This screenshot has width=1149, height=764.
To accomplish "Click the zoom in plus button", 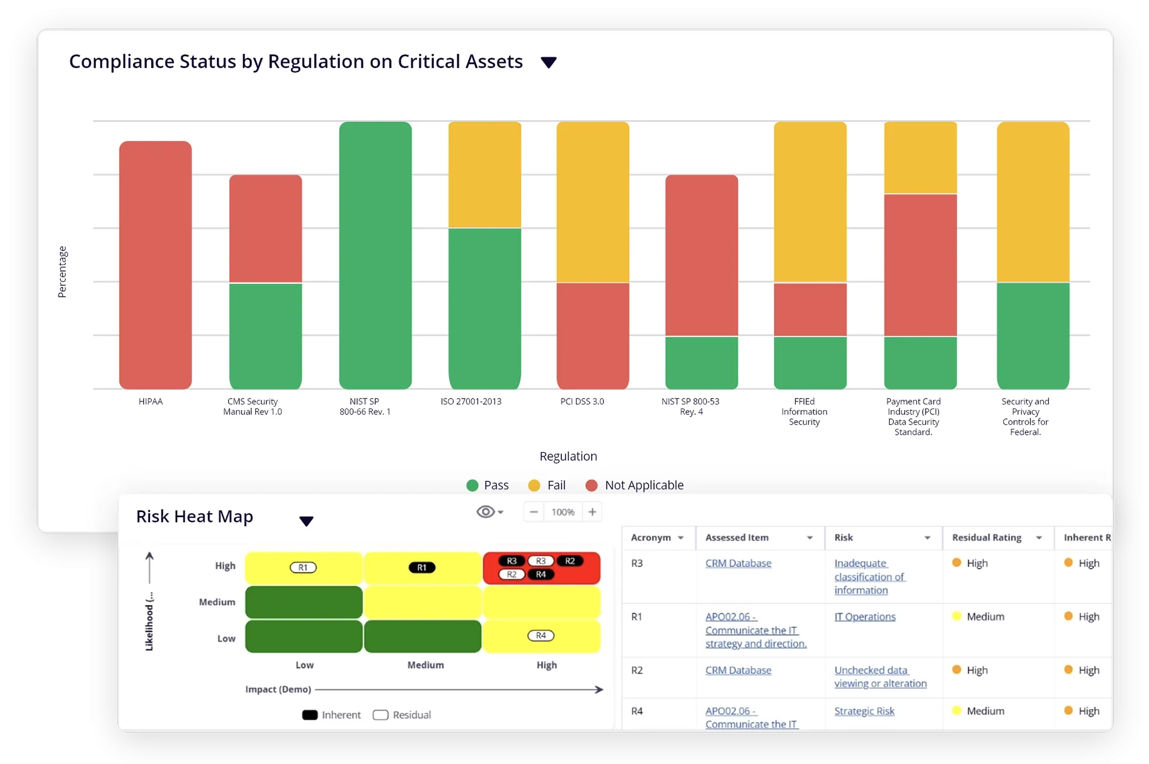I will [x=592, y=512].
